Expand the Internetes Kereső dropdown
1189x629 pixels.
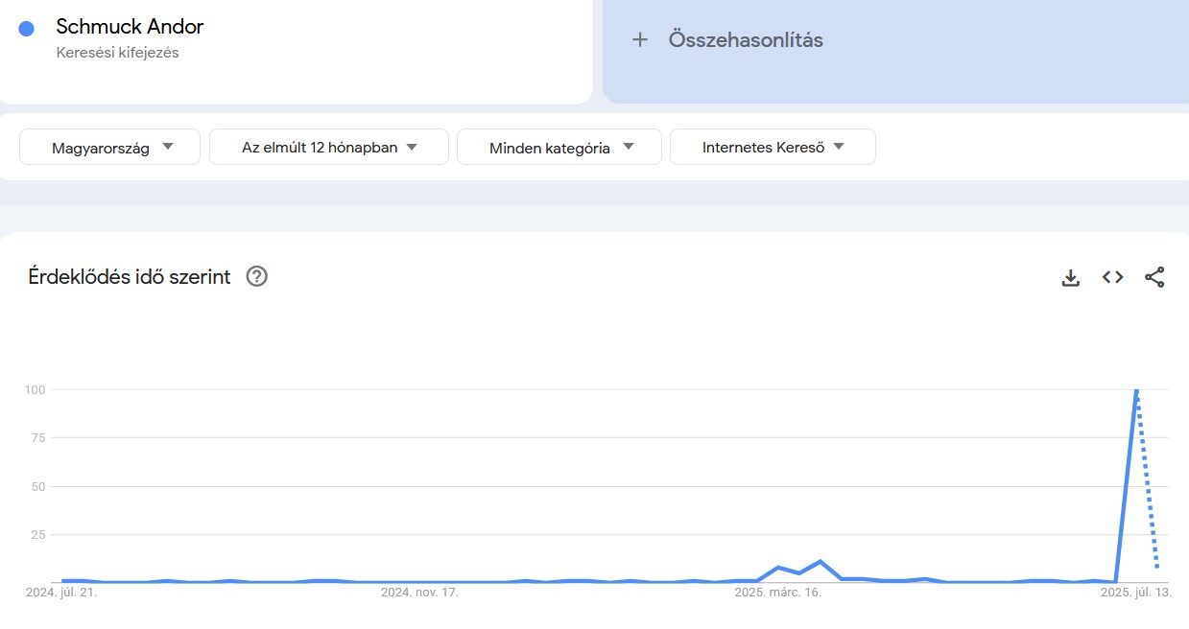point(773,148)
